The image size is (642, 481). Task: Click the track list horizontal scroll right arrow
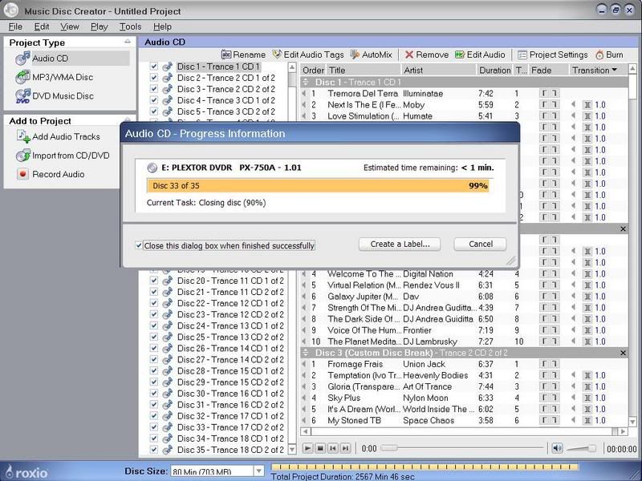coord(624,431)
